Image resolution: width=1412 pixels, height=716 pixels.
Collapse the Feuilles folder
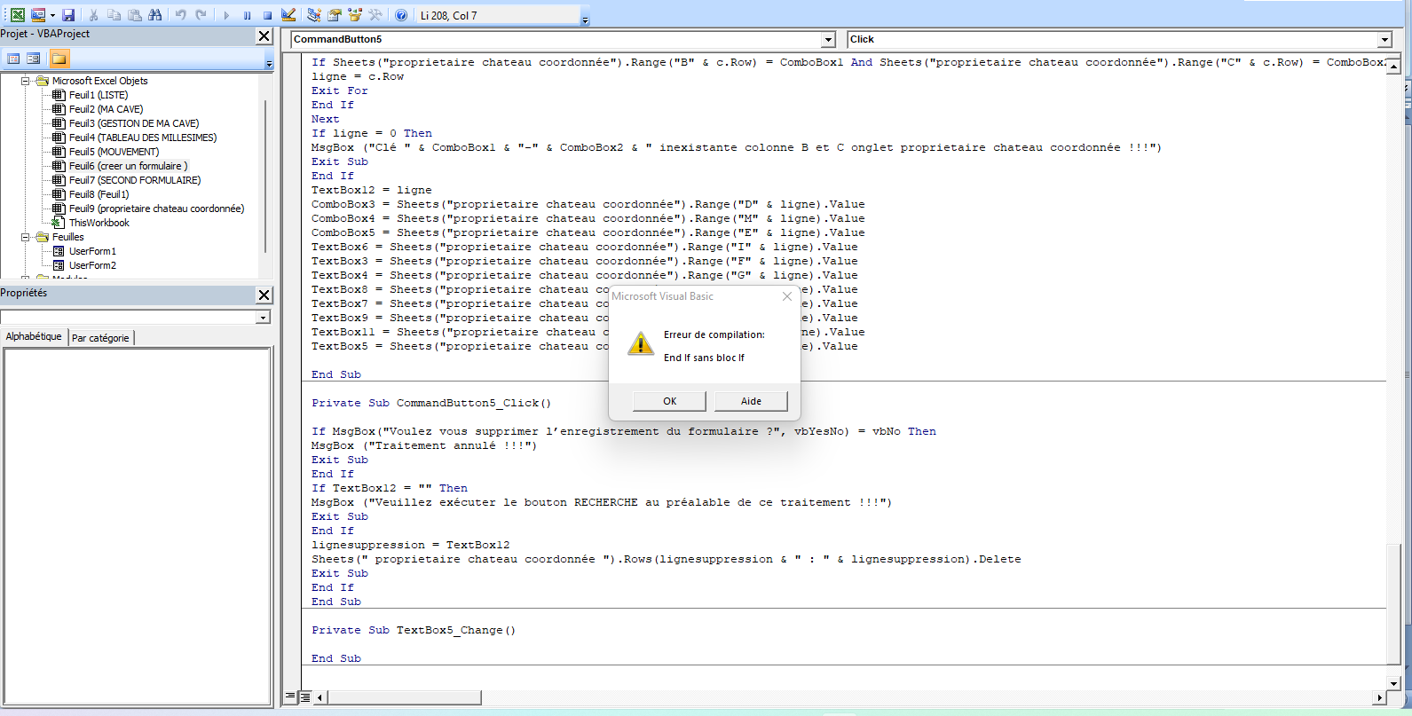26,237
